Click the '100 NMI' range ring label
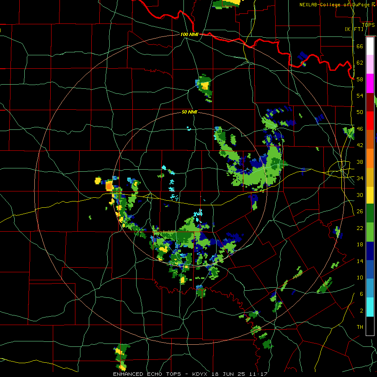Screen dimensions: 377x377 tap(189, 34)
